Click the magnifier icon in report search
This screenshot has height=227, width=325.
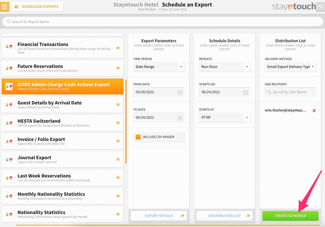[9, 22]
